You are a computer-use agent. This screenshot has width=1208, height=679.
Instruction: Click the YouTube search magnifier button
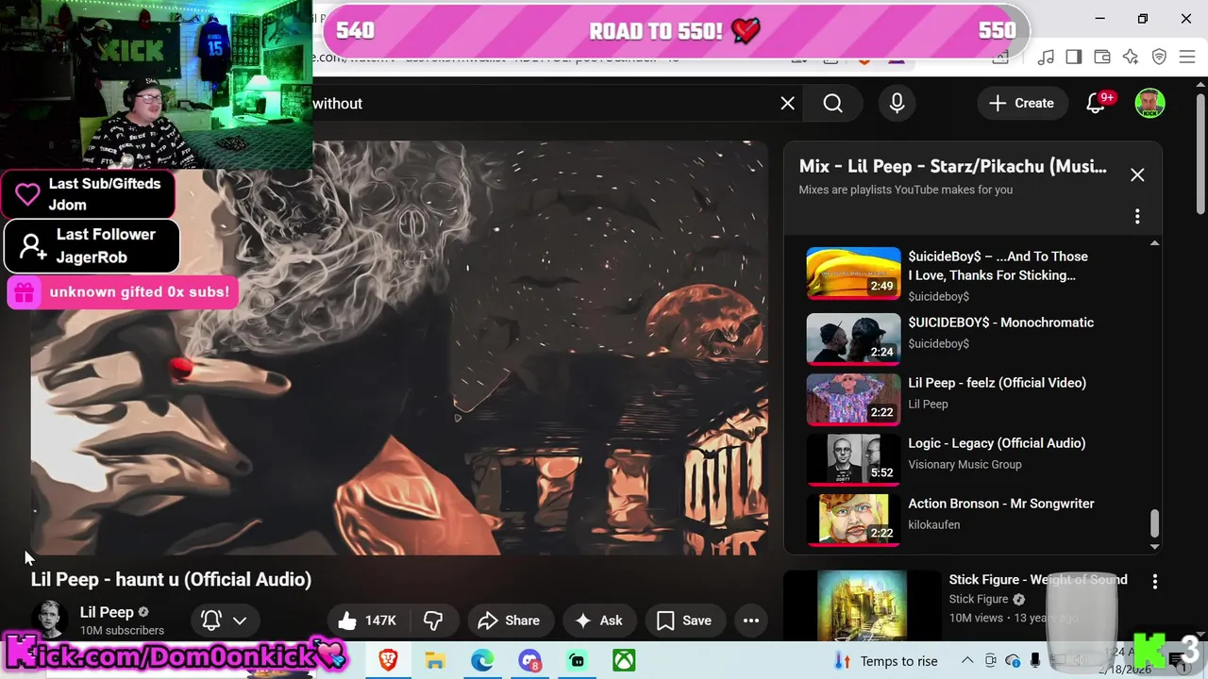tap(832, 103)
